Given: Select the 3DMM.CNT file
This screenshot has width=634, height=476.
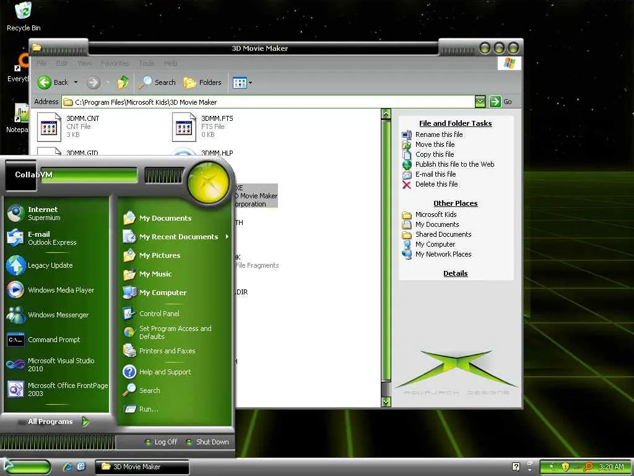Looking at the screenshot, I should pyautogui.click(x=68, y=126).
